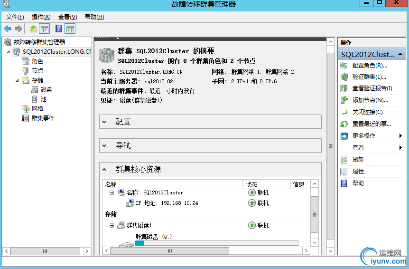
Task: Click the 属性 action icon
Action: click(344, 172)
